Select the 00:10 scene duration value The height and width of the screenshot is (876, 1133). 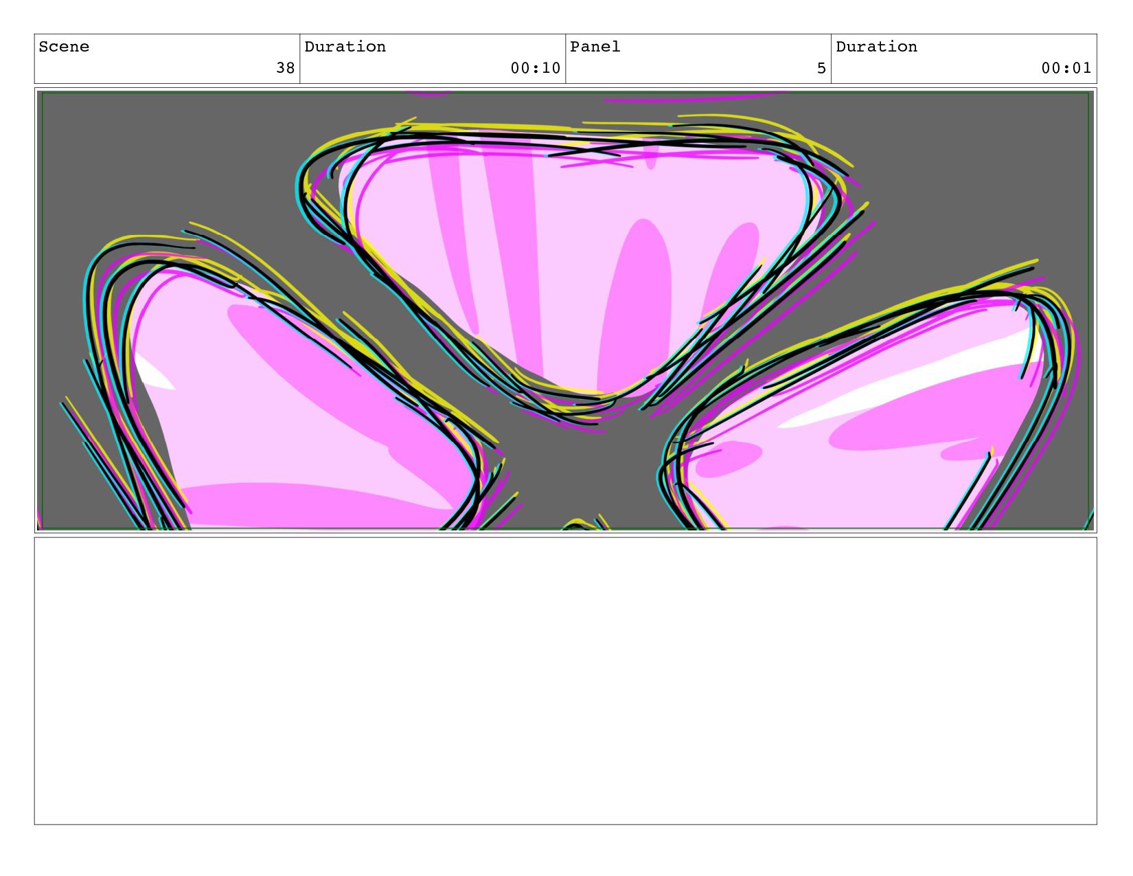[x=536, y=68]
